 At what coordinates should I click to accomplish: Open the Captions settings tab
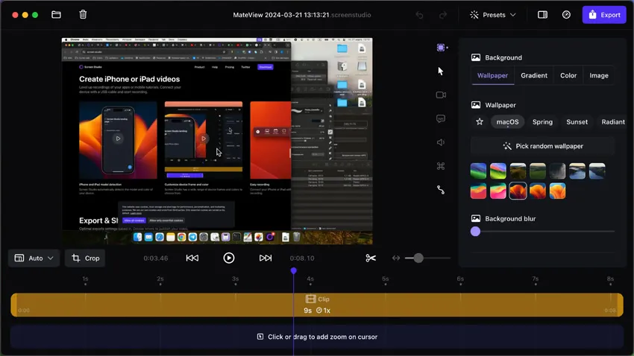(441, 119)
